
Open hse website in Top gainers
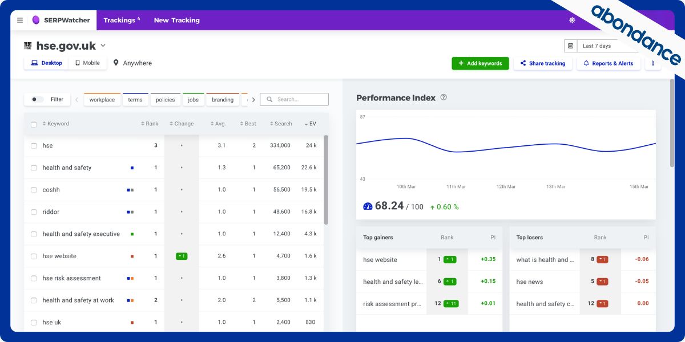(x=380, y=259)
